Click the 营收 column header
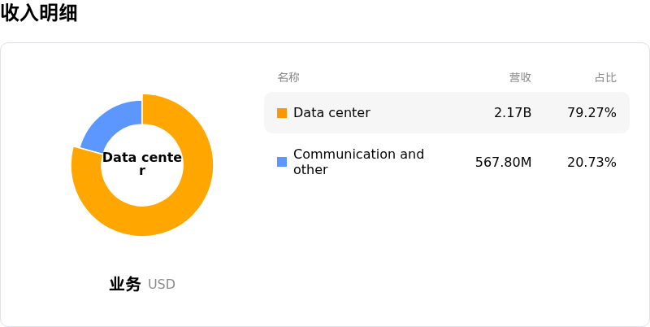Image resolution: width=650 pixels, height=327 pixels. tap(520, 77)
